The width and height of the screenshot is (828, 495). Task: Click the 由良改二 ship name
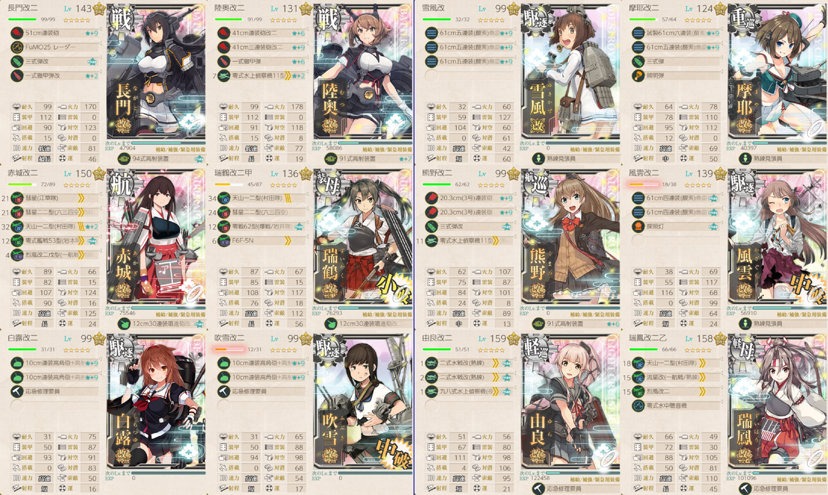pyautogui.click(x=437, y=338)
